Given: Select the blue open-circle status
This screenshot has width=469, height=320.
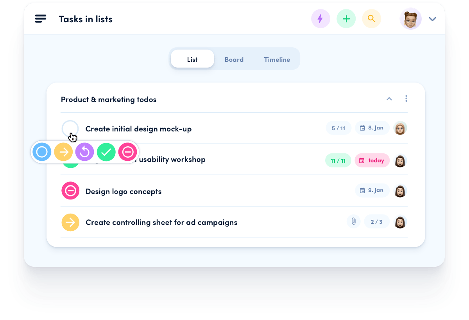Looking at the screenshot, I should [42, 152].
